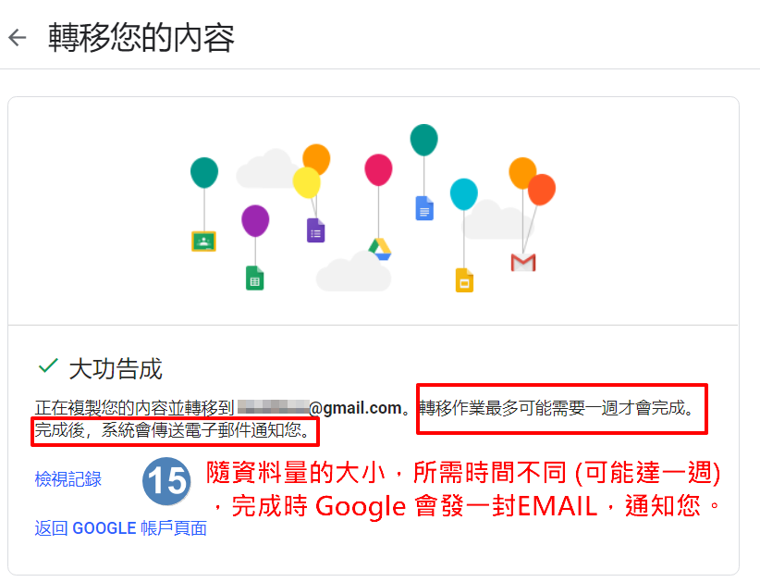The image size is (760, 582).
Task: Click the blue Google Docs icon
Action: (424, 208)
